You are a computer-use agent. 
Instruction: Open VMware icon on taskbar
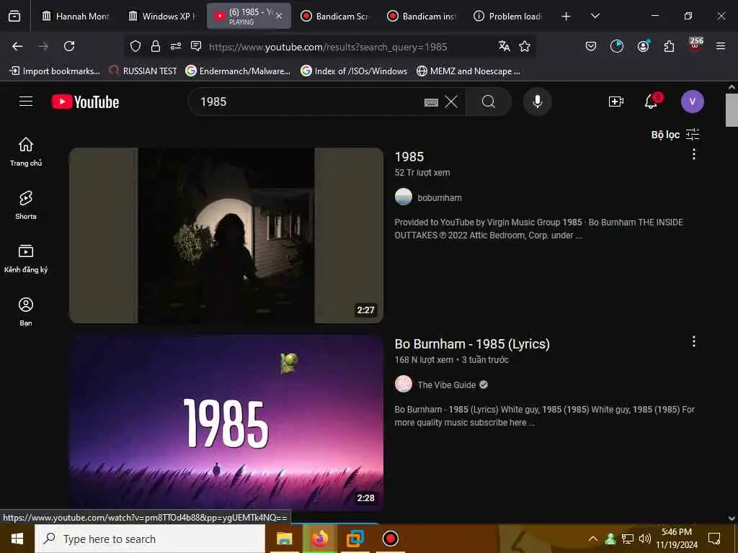coord(355,539)
